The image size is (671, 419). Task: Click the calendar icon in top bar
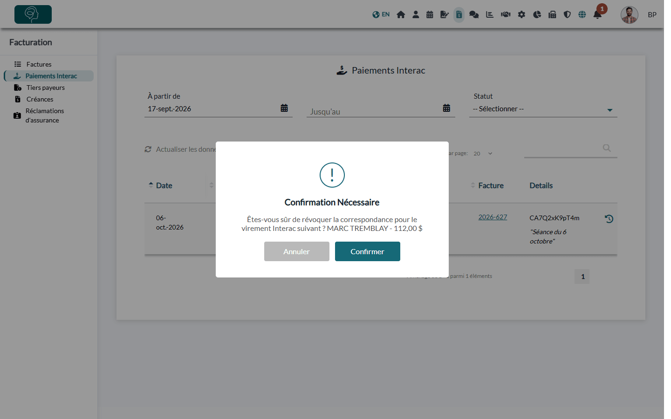[x=430, y=14]
